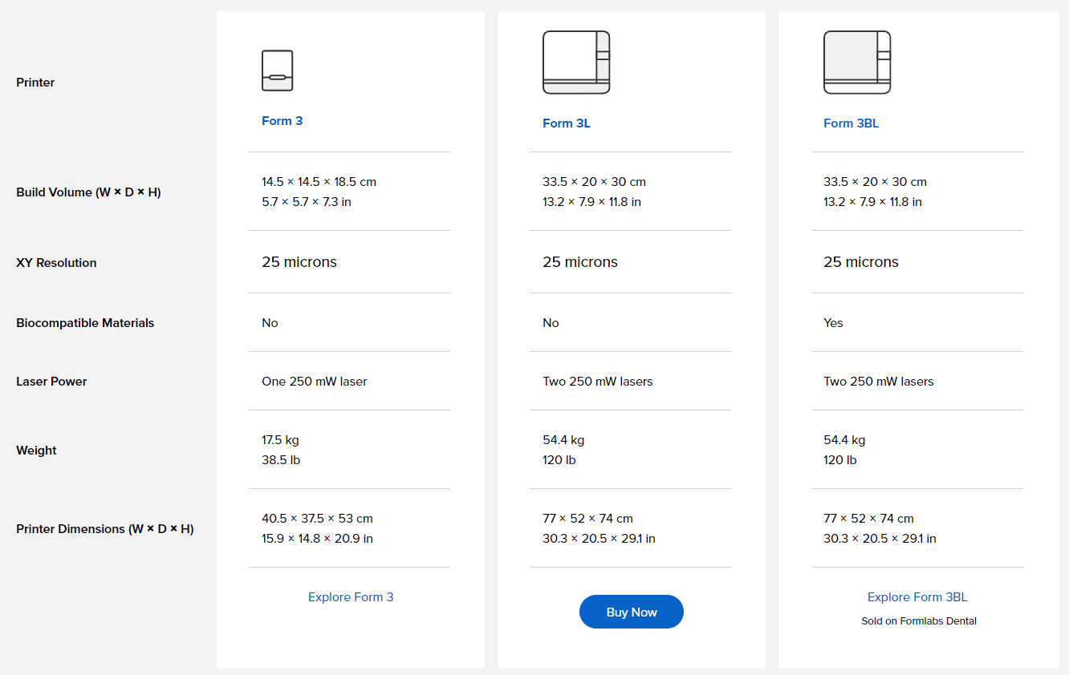This screenshot has width=1069, height=675.
Task: Click the Form 3L printer illustration
Action: 576,63
